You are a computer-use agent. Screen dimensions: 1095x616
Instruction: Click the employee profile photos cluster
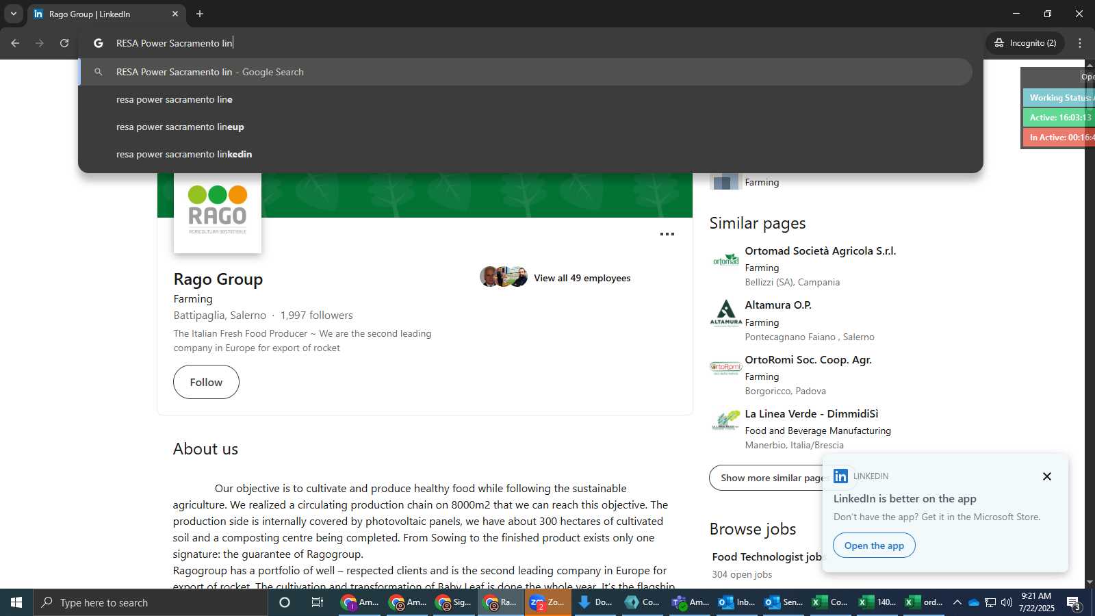[504, 277]
